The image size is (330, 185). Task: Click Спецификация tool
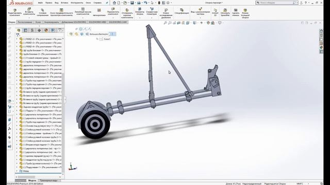181,11
